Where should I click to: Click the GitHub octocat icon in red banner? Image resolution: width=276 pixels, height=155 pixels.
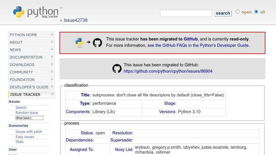point(97,42)
